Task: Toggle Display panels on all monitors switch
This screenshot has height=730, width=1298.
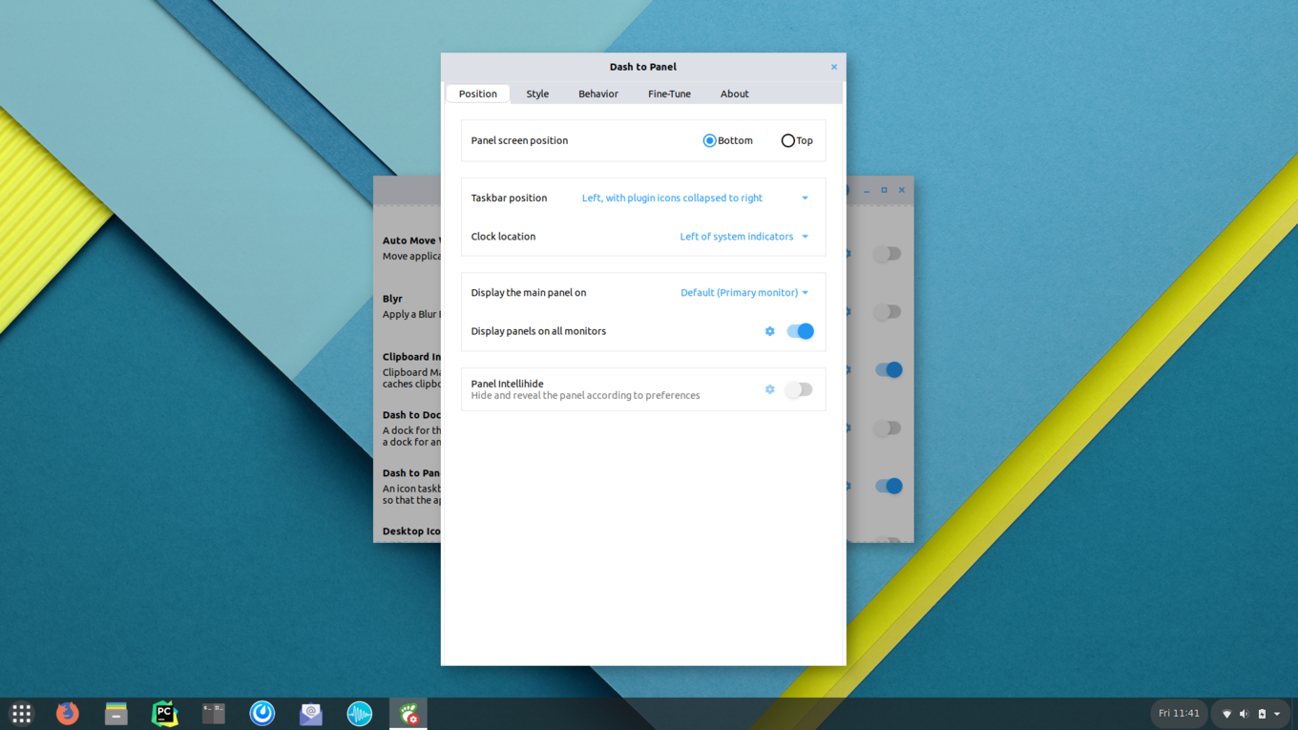Action: click(800, 331)
